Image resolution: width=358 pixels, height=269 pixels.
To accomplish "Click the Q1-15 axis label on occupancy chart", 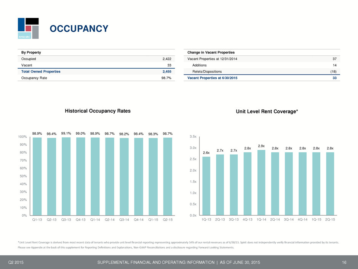I will click(153, 220).
